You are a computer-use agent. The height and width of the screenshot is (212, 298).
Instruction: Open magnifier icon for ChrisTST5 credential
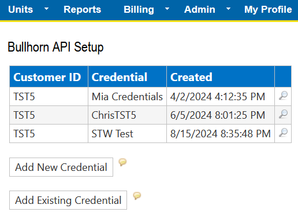click(x=283, y=114)
